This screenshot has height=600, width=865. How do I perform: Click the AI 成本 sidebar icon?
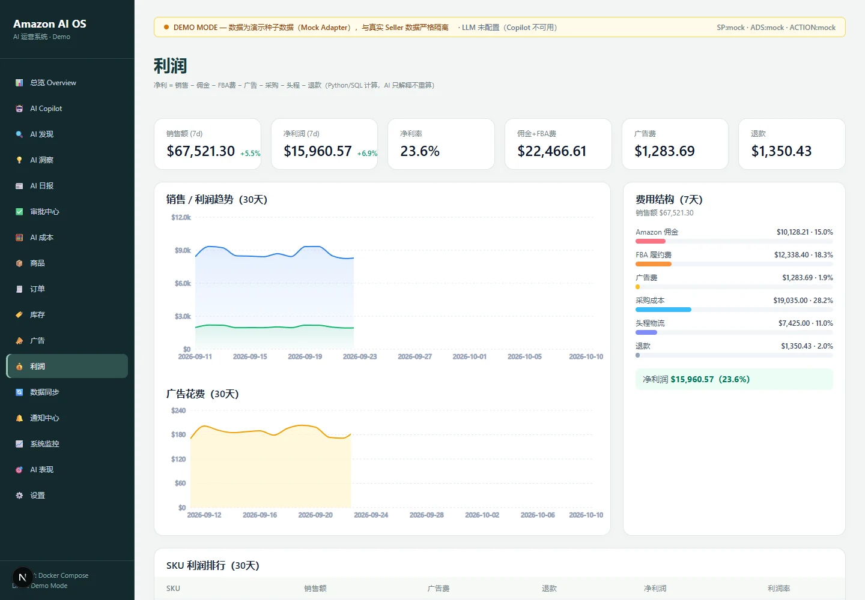[x=19, y=238]
